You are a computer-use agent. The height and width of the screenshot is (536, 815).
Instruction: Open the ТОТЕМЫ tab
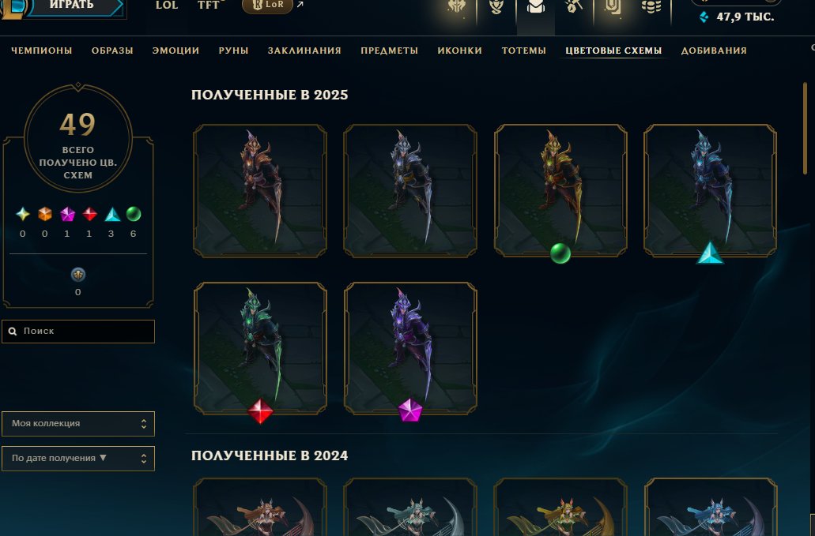coord(523,51)
